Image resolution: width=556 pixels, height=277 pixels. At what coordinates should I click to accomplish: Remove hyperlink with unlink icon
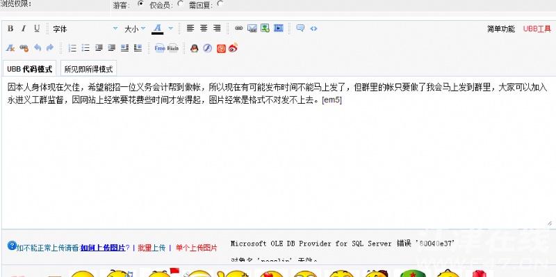tap(24, 48)
